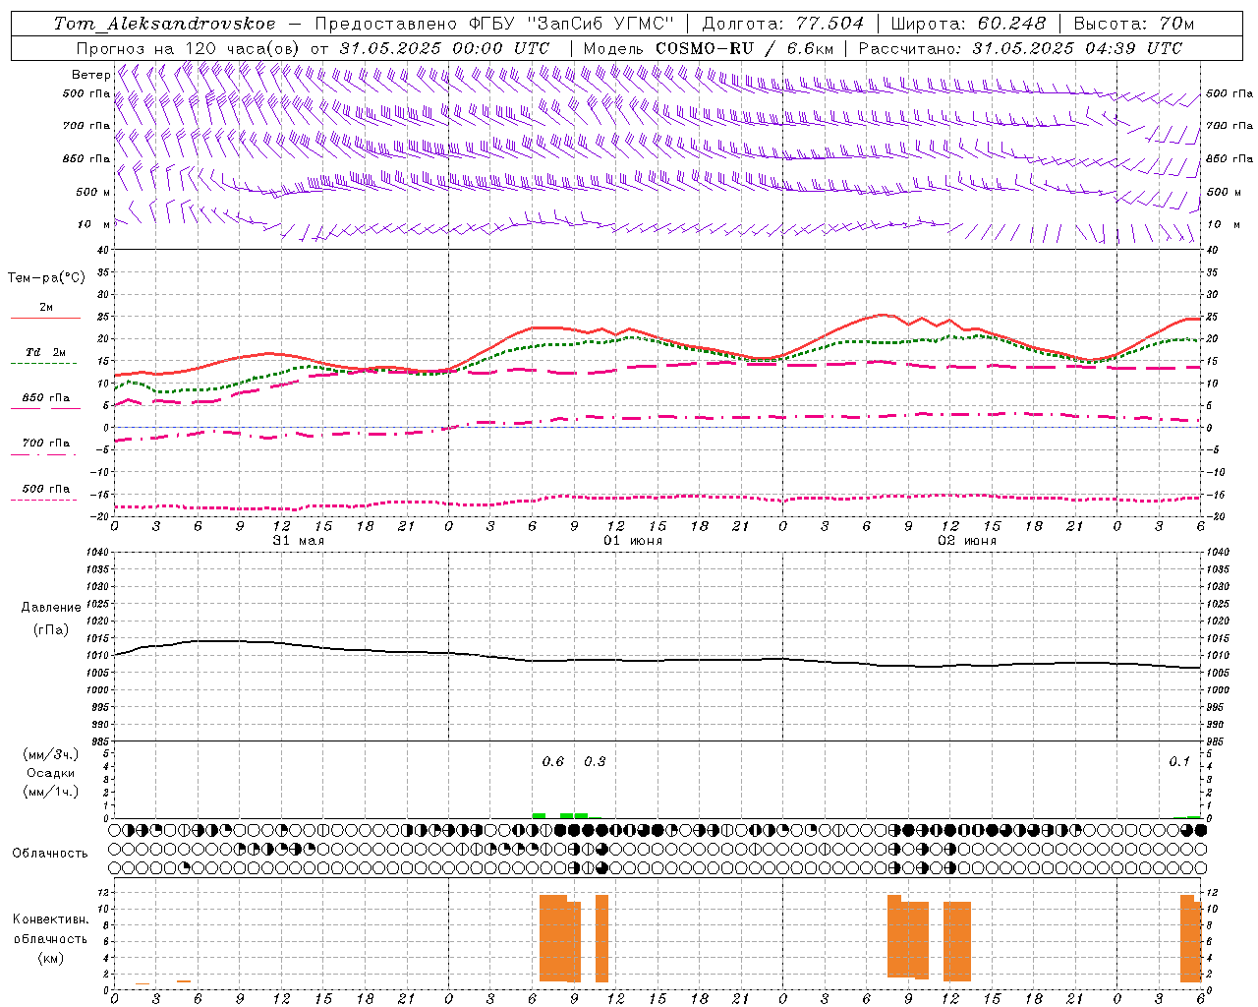
Task: Click the Давление panel label
Action: 51,608
